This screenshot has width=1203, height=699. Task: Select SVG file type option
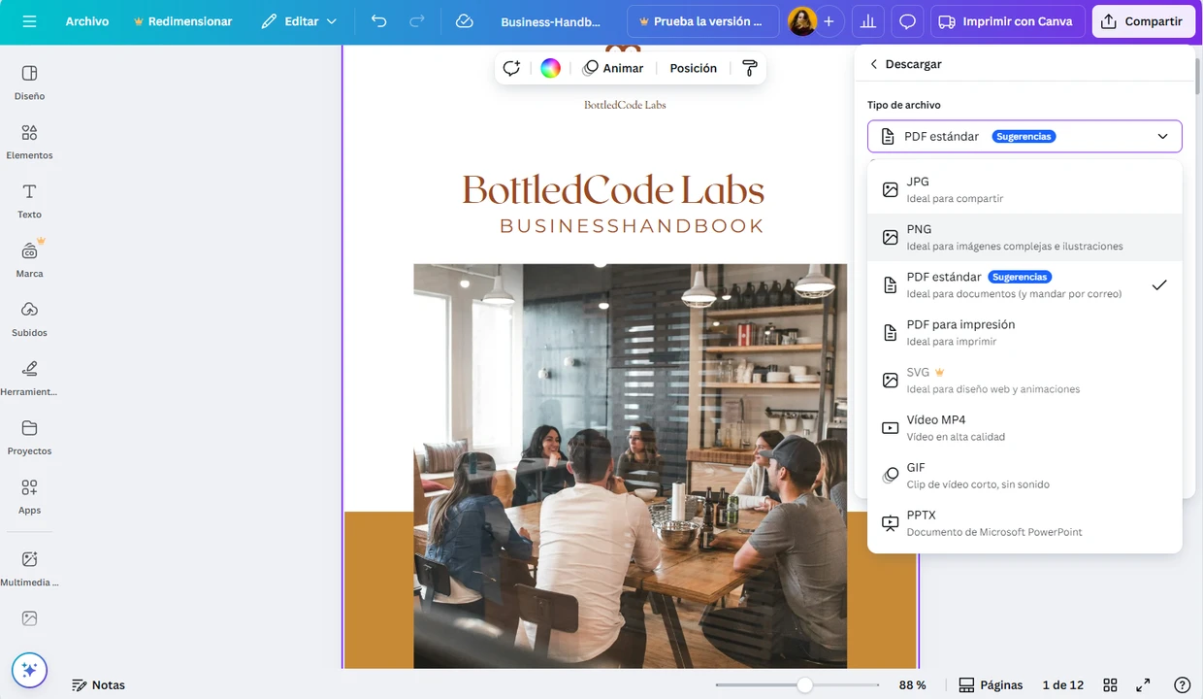pos(1024,380)
